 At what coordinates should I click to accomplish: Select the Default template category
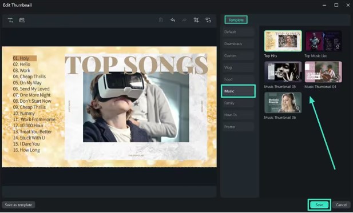238,32
